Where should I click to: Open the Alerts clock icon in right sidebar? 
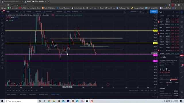[182, 17]
